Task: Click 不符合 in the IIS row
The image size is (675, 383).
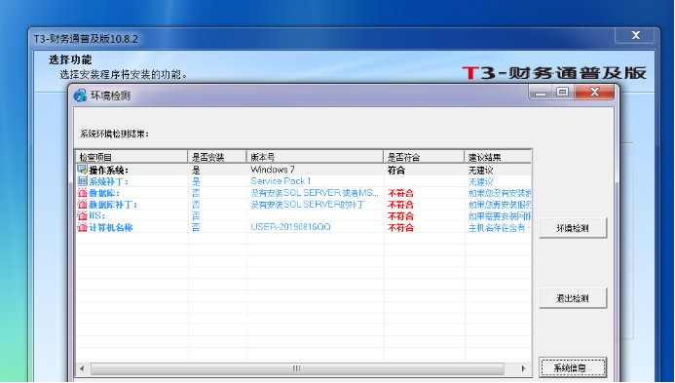Action: [x=400, y=216]
